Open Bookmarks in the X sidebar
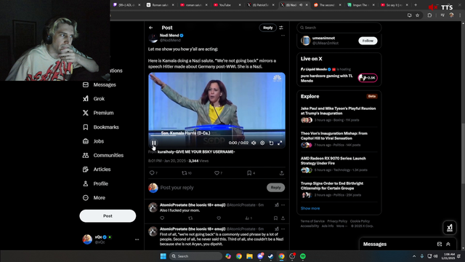 [100, 127]
